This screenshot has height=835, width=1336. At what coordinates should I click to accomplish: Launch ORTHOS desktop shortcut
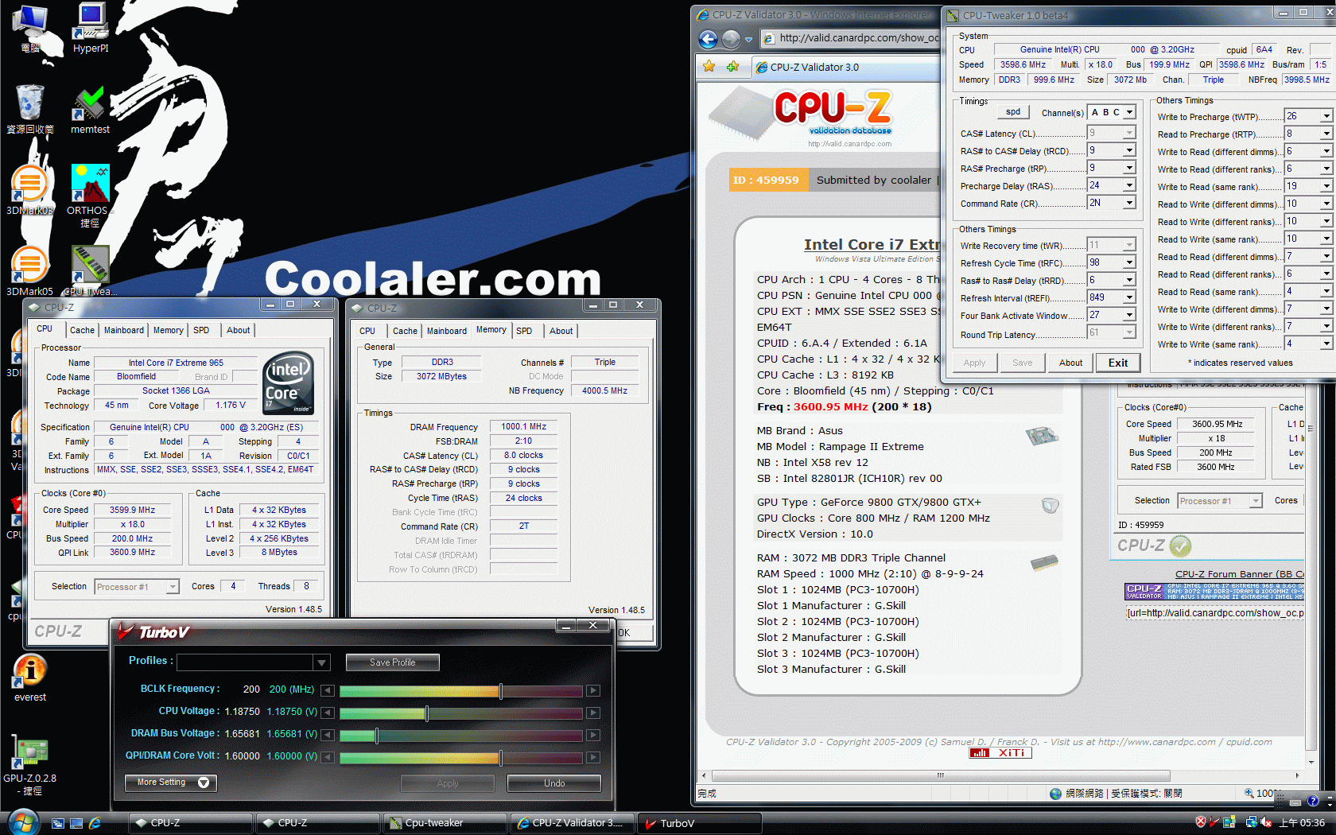click(x=90, y=195)
